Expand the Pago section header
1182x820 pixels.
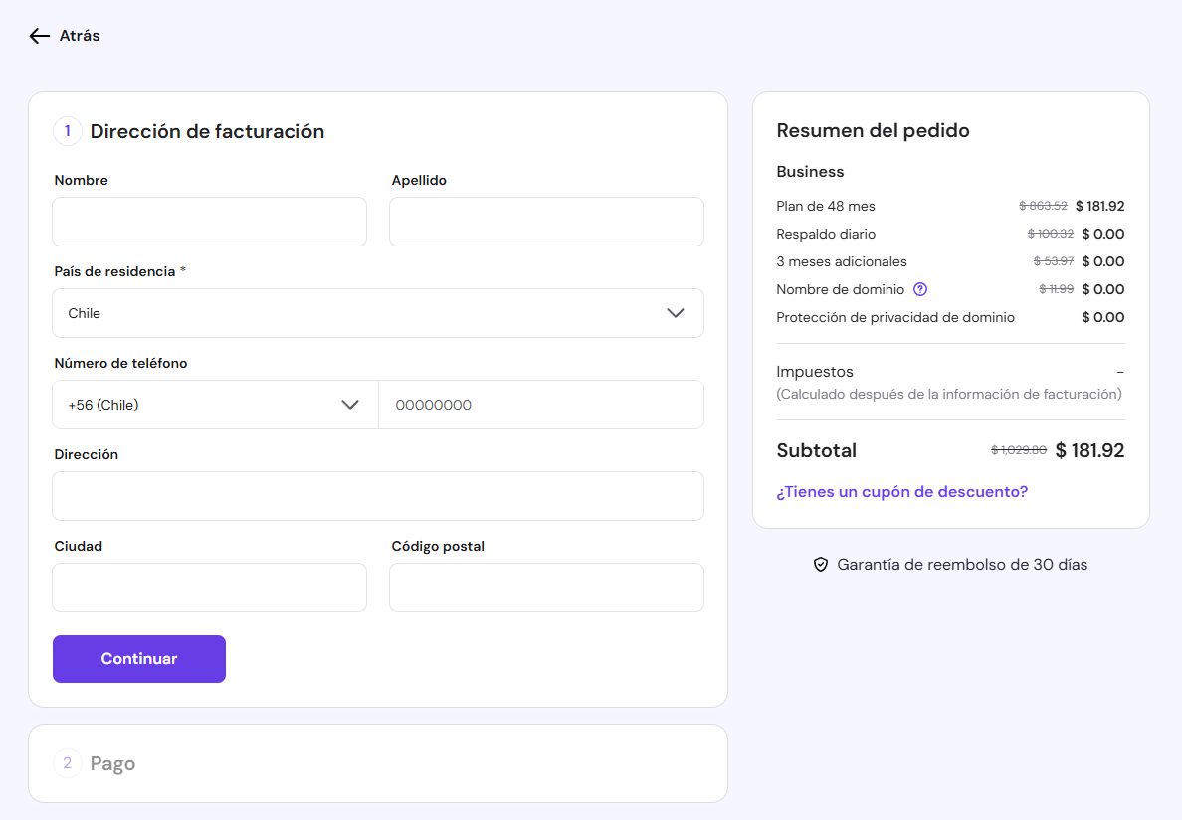tap(113, 763)
